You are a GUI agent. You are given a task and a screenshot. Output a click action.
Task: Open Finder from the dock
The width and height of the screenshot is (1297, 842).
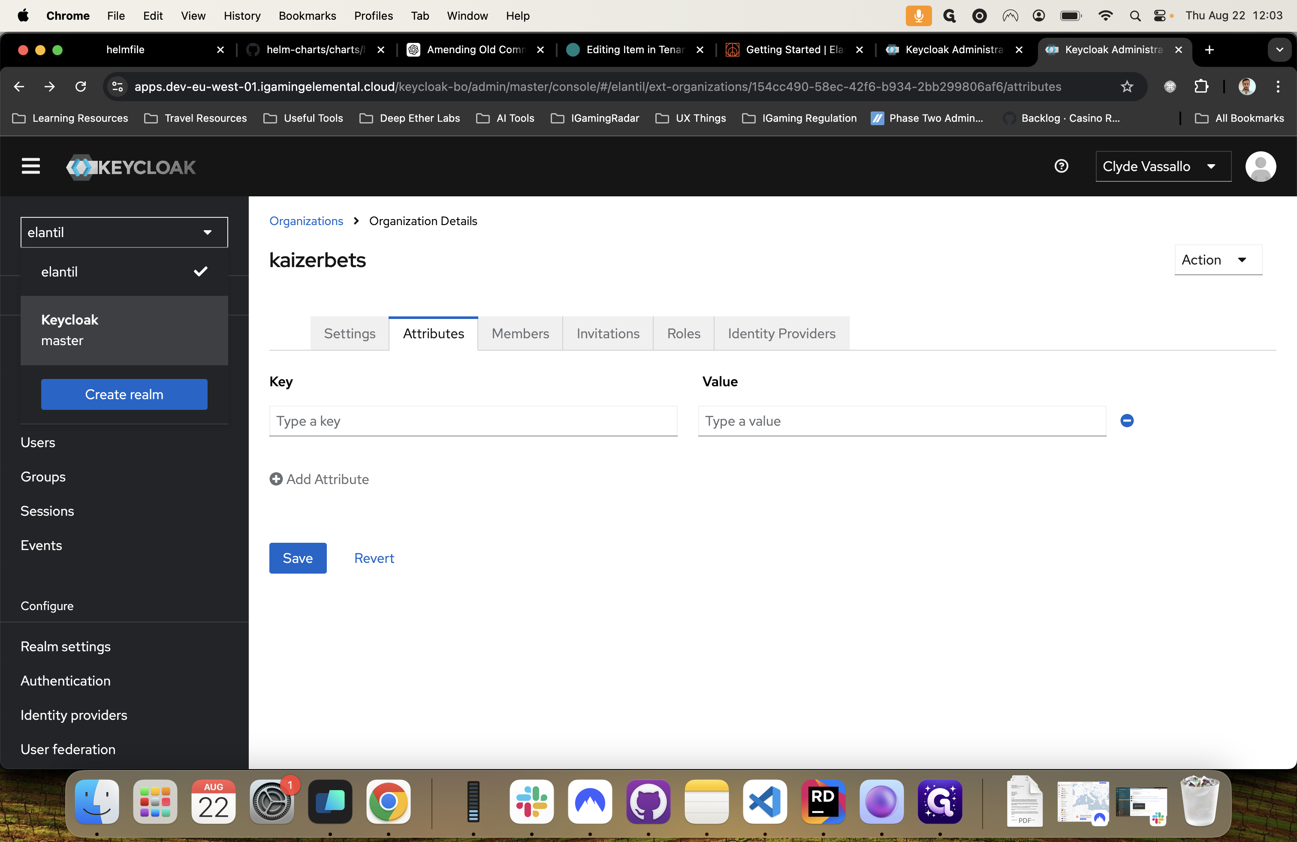97,801
